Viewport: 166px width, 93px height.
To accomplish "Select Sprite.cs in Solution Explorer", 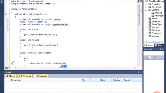I will [155, 36].
